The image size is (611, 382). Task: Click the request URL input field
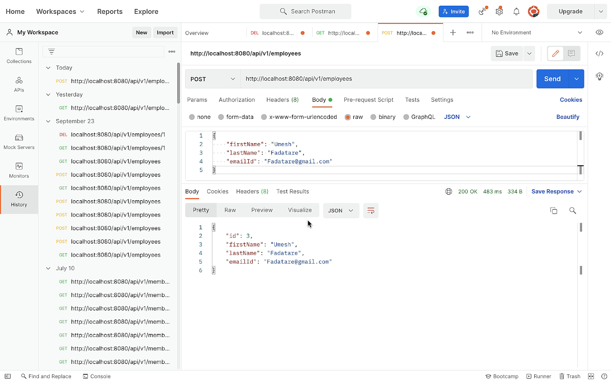pyautogui.click(x=386, y=79)
